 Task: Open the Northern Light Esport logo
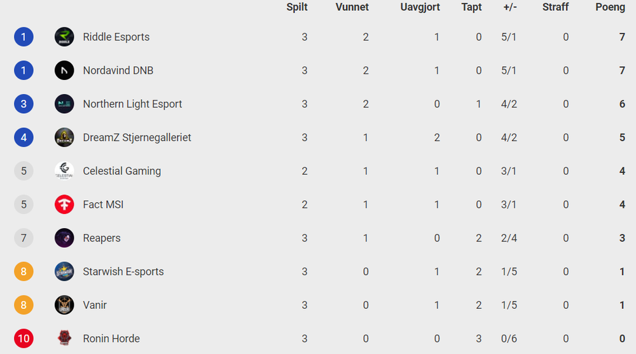pos(64,104)
